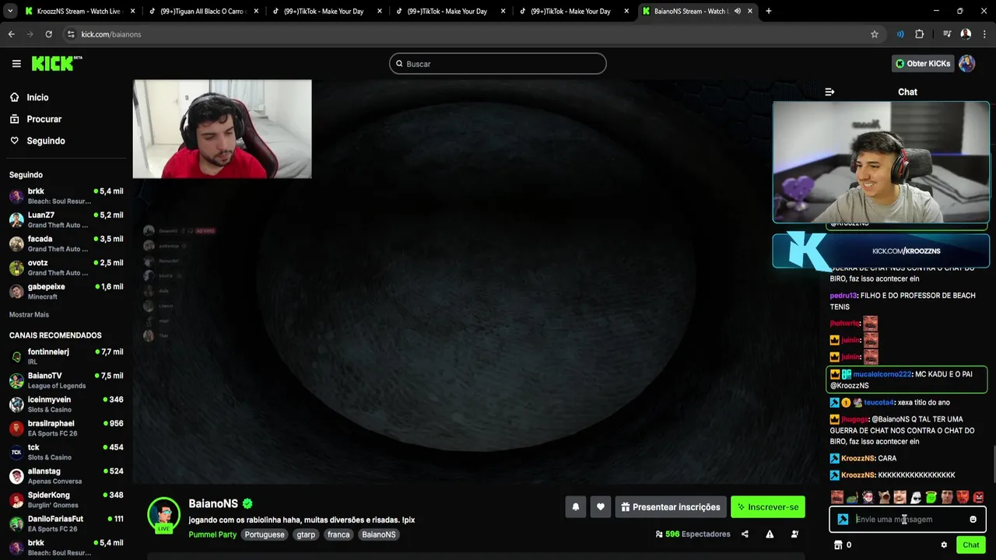
Task: Go to Início in the sidebar
Action: 29,97
